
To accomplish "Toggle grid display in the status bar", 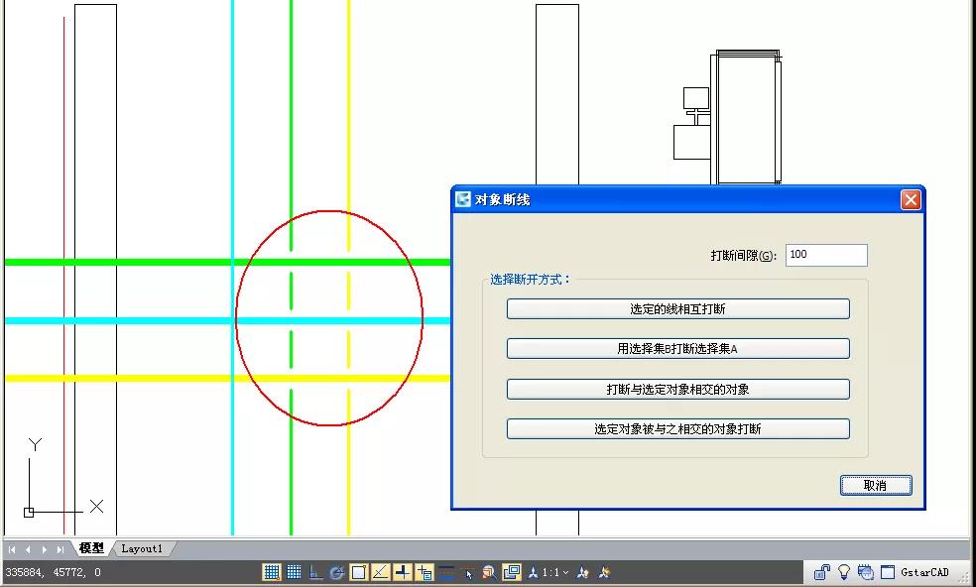I will click(x=294, y=572).
